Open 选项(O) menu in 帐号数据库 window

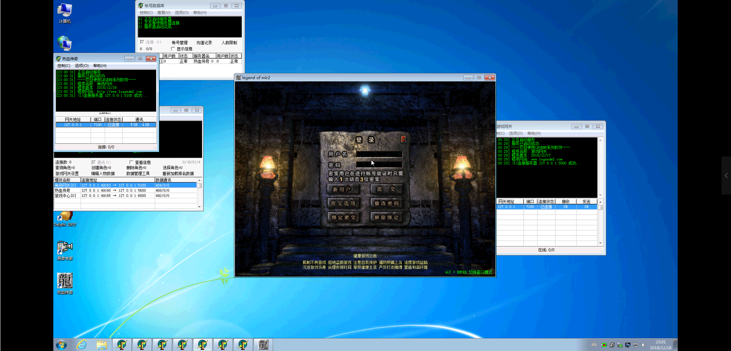[182, 13]
